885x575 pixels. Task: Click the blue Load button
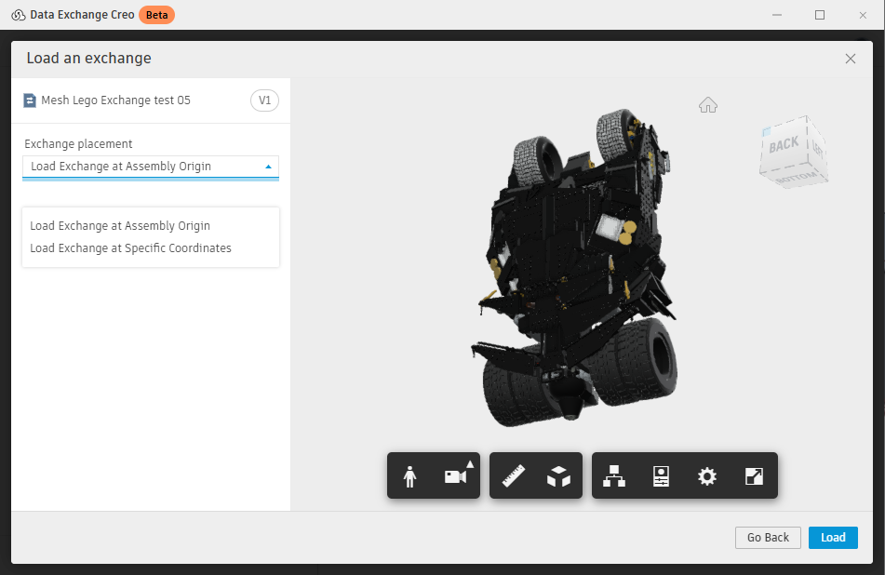(833, 537)
